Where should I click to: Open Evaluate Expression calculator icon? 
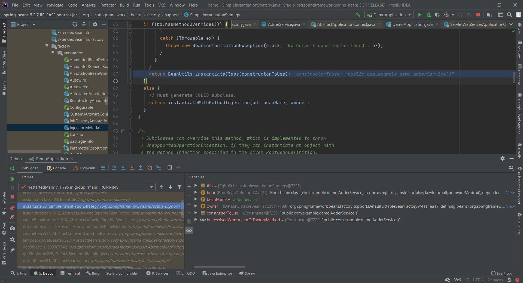click(x=170, y=168)
